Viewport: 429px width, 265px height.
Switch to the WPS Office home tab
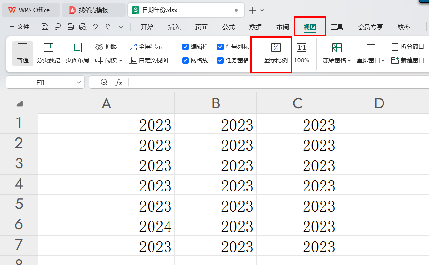coord(31,10)
